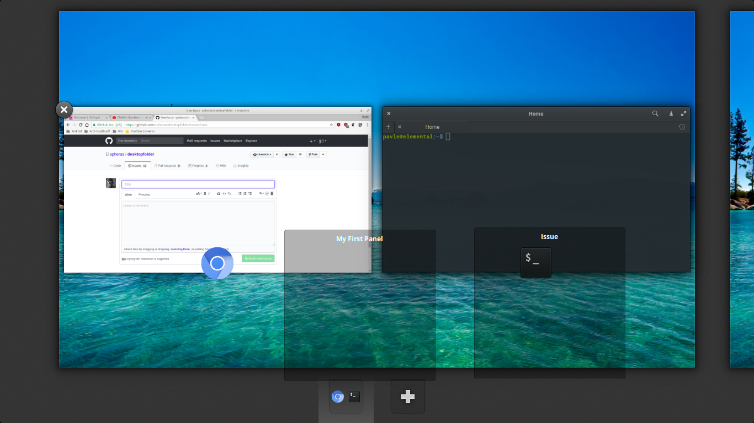The width and height of the screenshot is (754, 423).
Task: Star the desktopfolder repository
Action: [290, 155]
